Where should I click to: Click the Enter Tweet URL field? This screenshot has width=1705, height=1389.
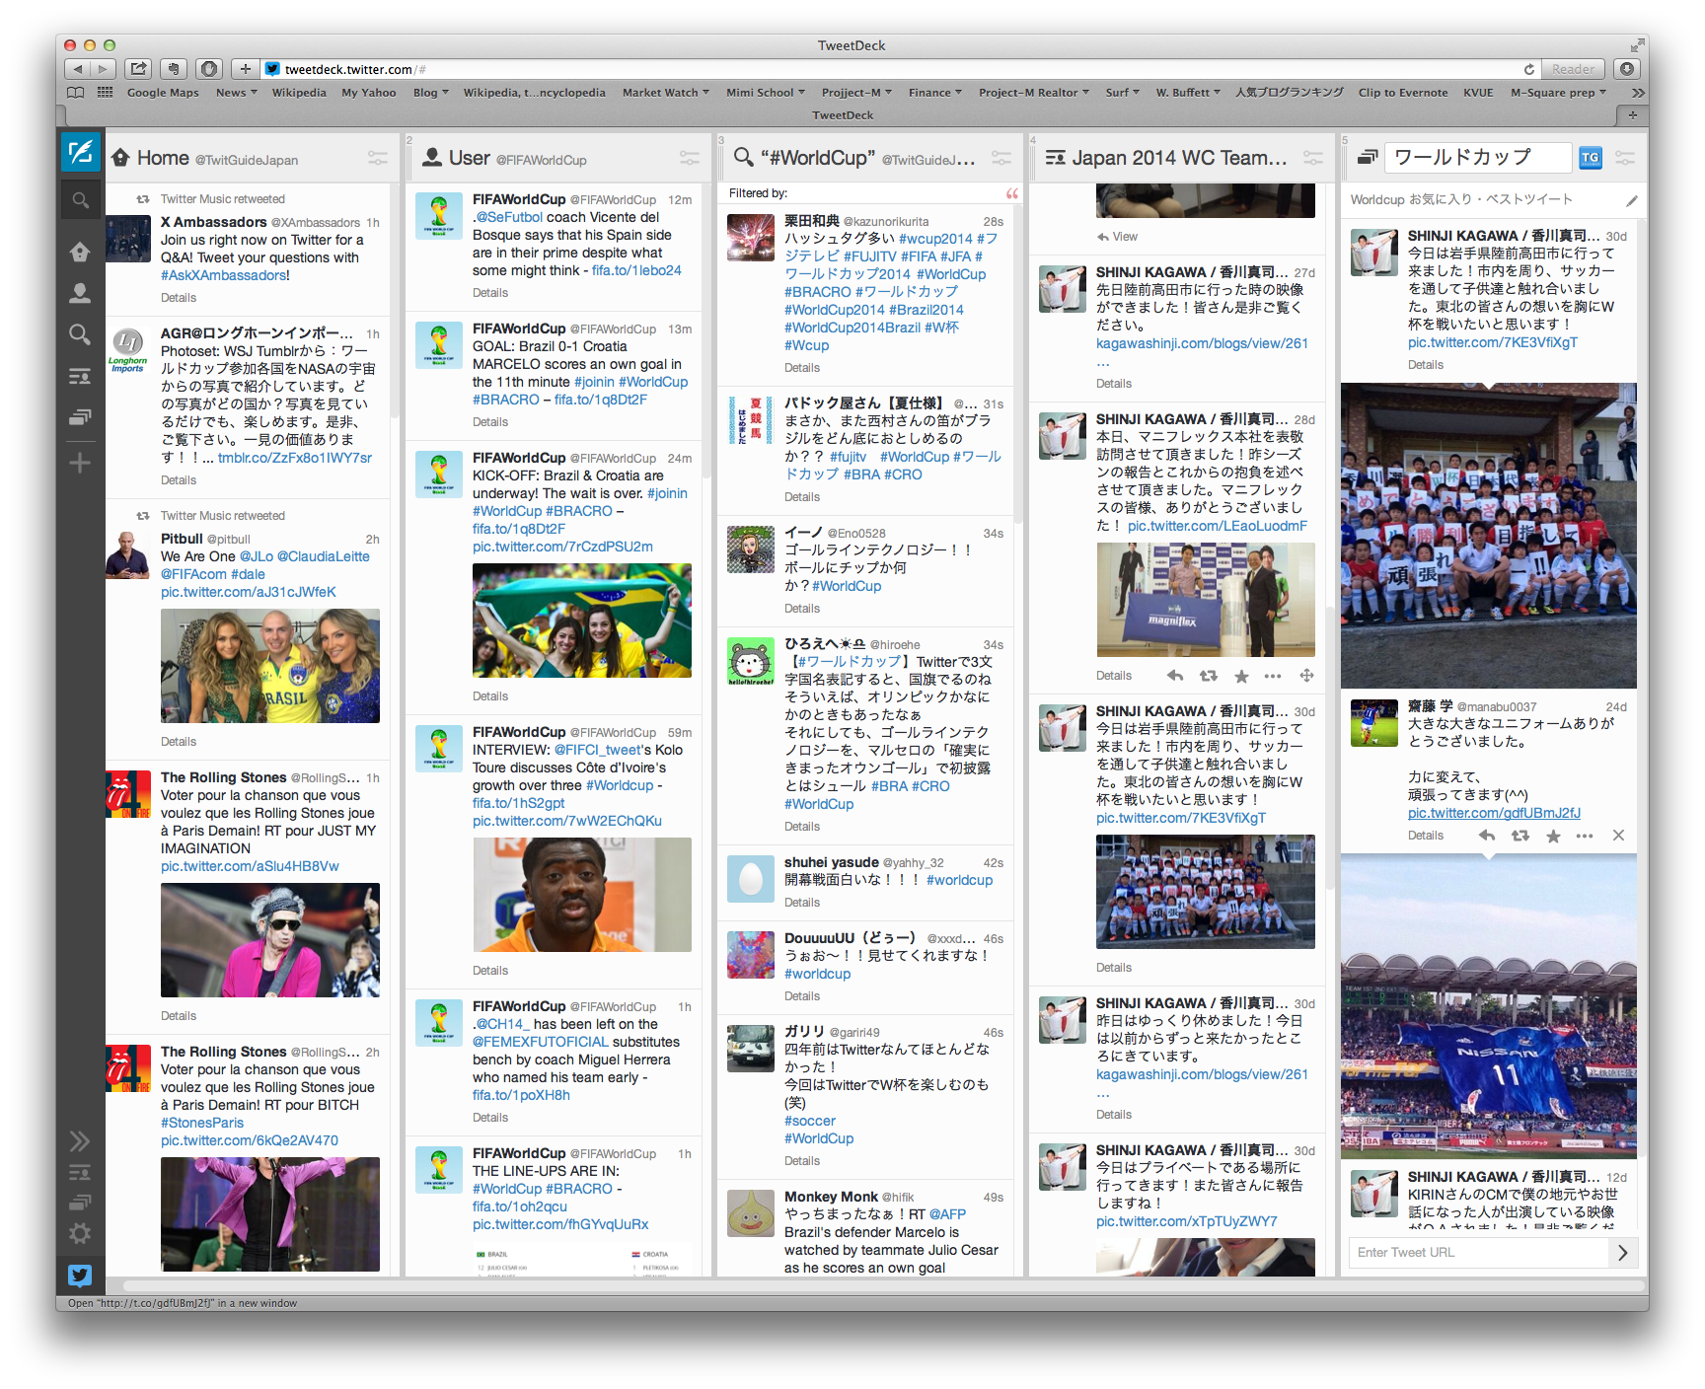[x=1478, y=1253]
